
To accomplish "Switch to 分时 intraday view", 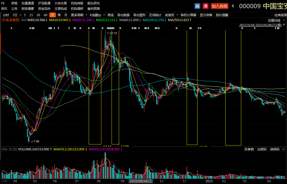I will [x=6, y=15].
